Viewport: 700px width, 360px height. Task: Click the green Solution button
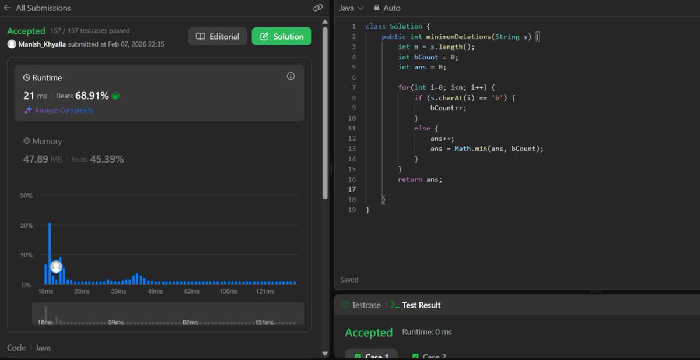click(x=282, y=36)
